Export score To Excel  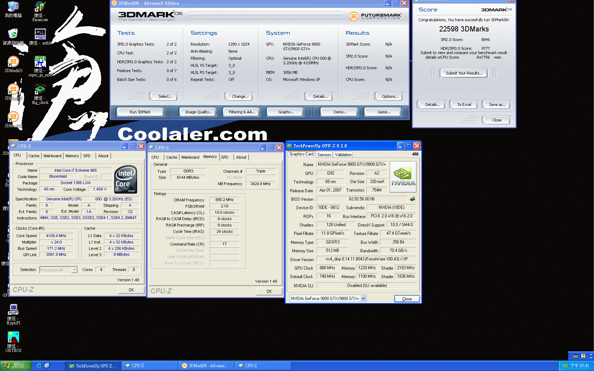click(x=464, y=105)
